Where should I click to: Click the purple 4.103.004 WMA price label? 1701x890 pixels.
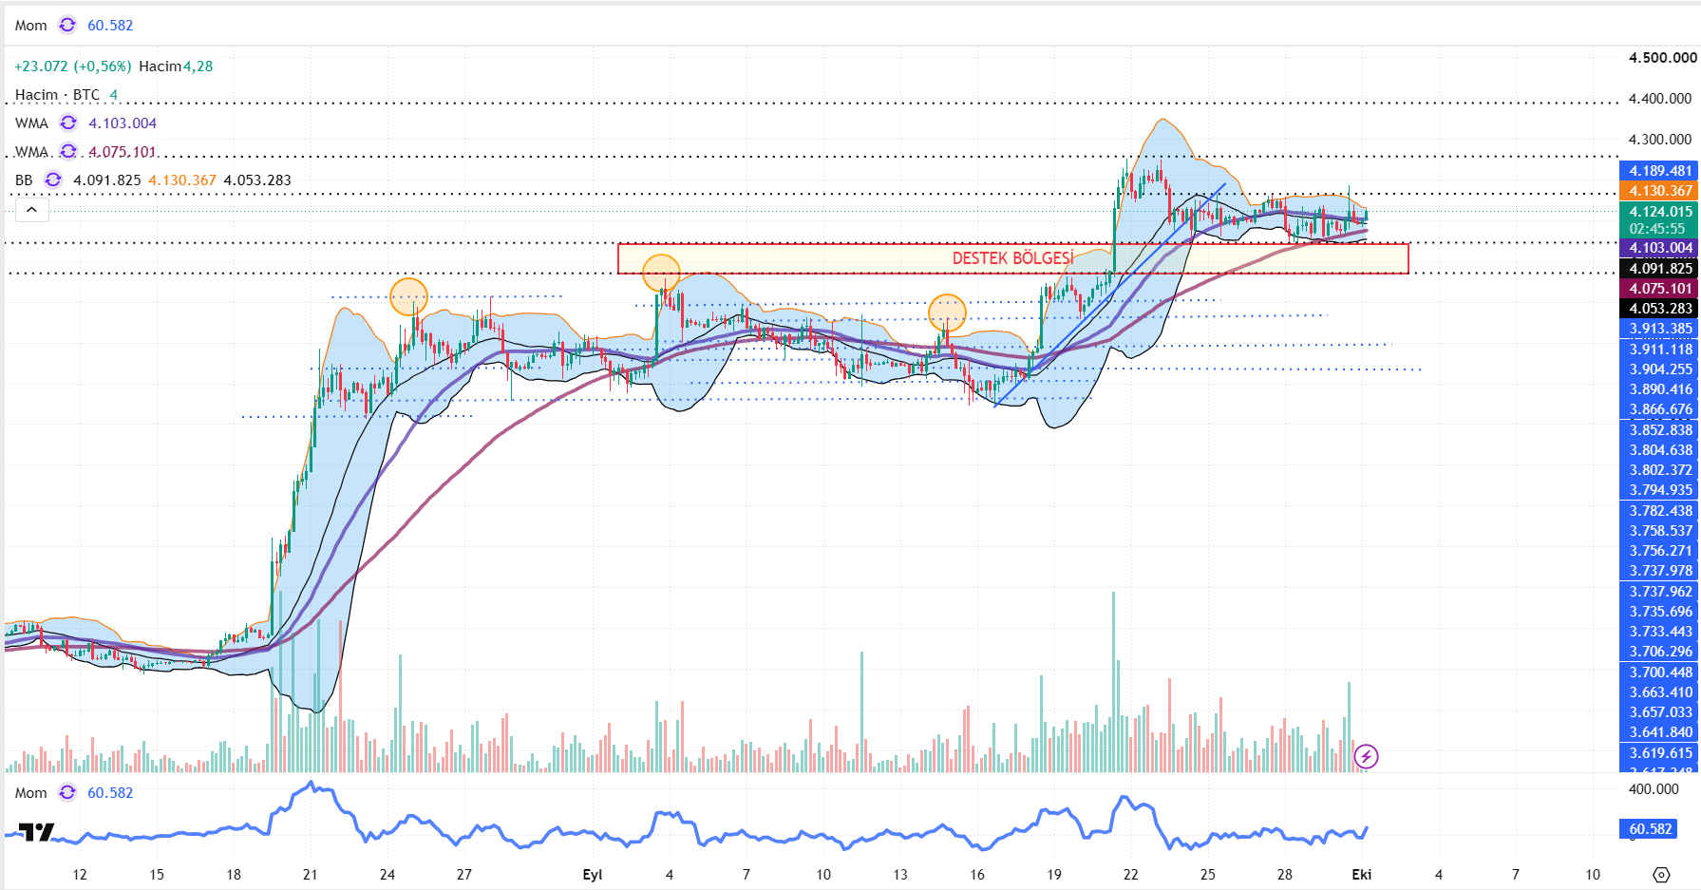point(1659,248)
